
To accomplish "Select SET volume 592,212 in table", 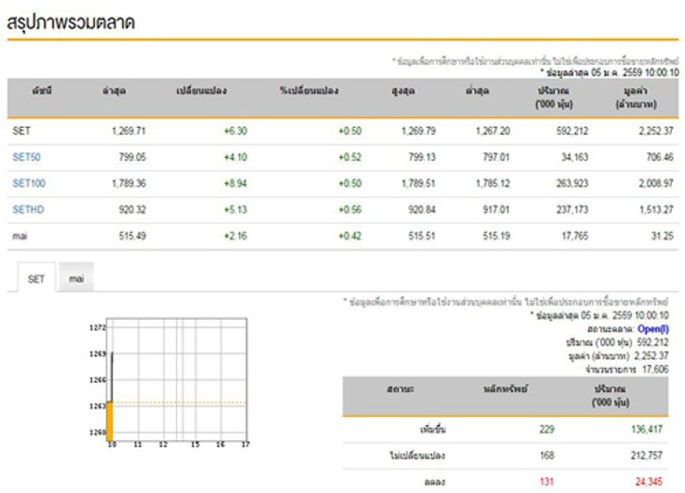I will pyautogui.click(x=572, y=131).
